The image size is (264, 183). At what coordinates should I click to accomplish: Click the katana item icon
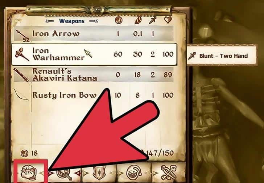tap(21, 75)
